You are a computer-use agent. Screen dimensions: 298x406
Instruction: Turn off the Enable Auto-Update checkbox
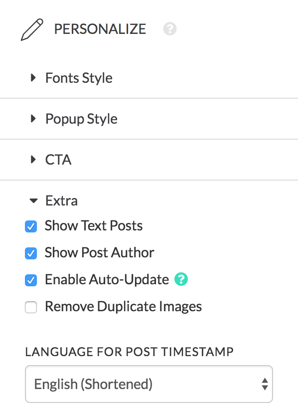click(31, 280)
